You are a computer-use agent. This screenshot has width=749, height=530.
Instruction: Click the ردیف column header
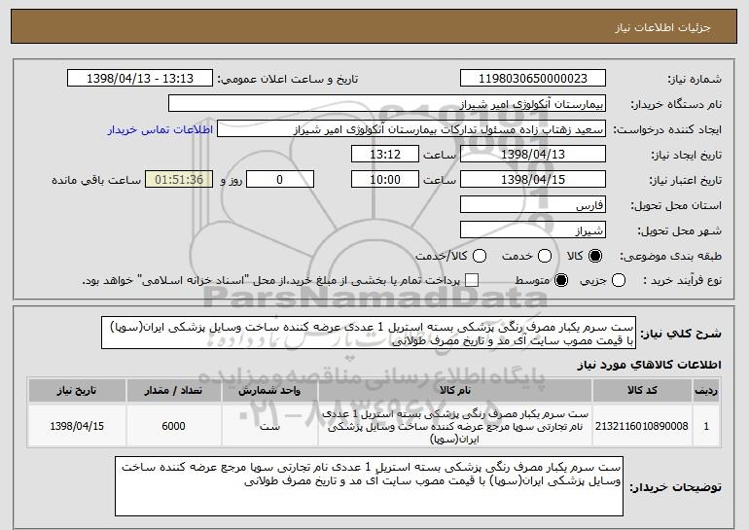(x=706, y=391)
